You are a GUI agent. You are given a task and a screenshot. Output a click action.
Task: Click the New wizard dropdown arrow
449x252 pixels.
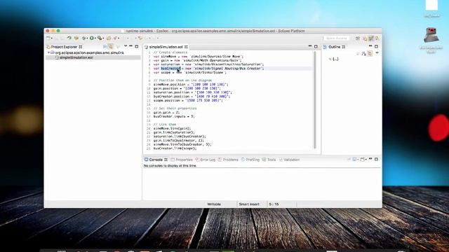(51, 38)
